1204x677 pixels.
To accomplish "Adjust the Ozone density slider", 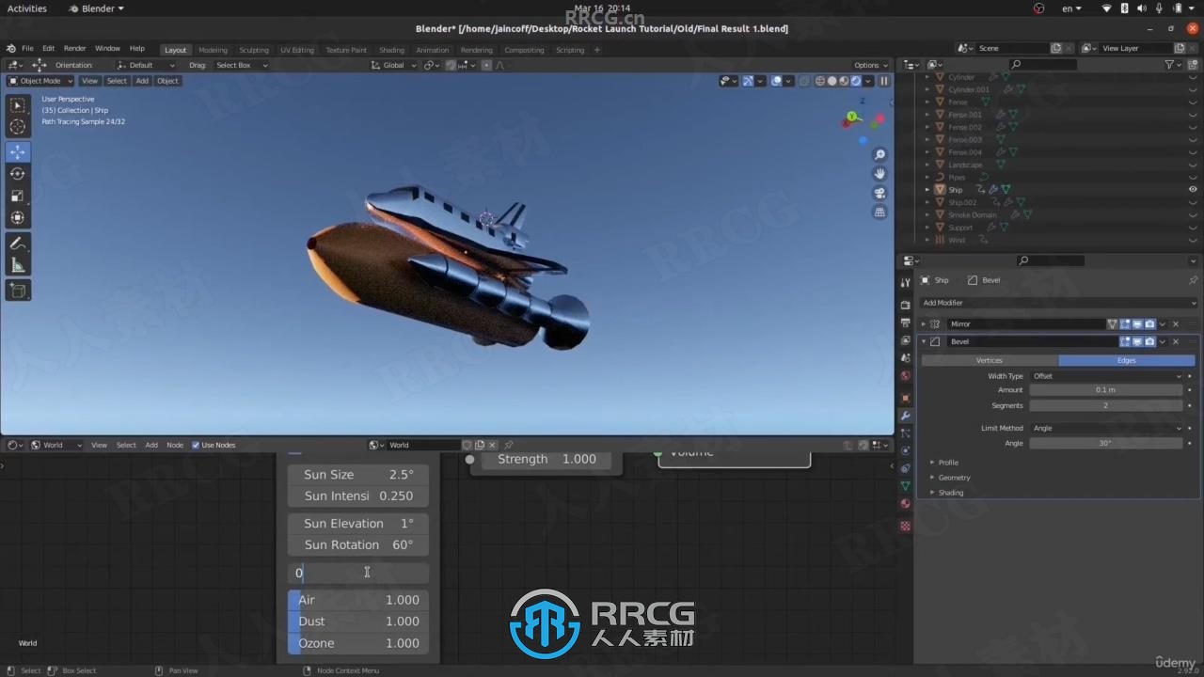I will (358, 643).
